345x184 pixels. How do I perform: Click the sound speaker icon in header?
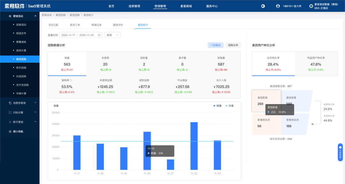263,6
